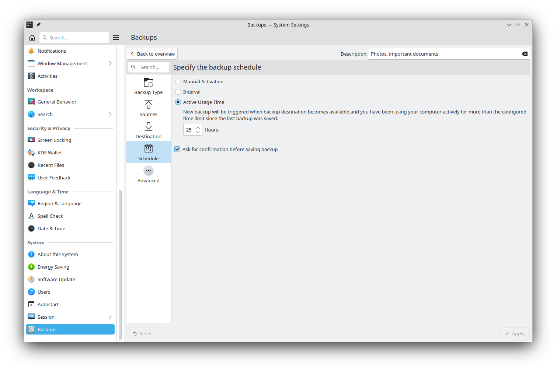557x371 pixels.
Task: Expand the Search category chevron
Action: click(110, 114)
